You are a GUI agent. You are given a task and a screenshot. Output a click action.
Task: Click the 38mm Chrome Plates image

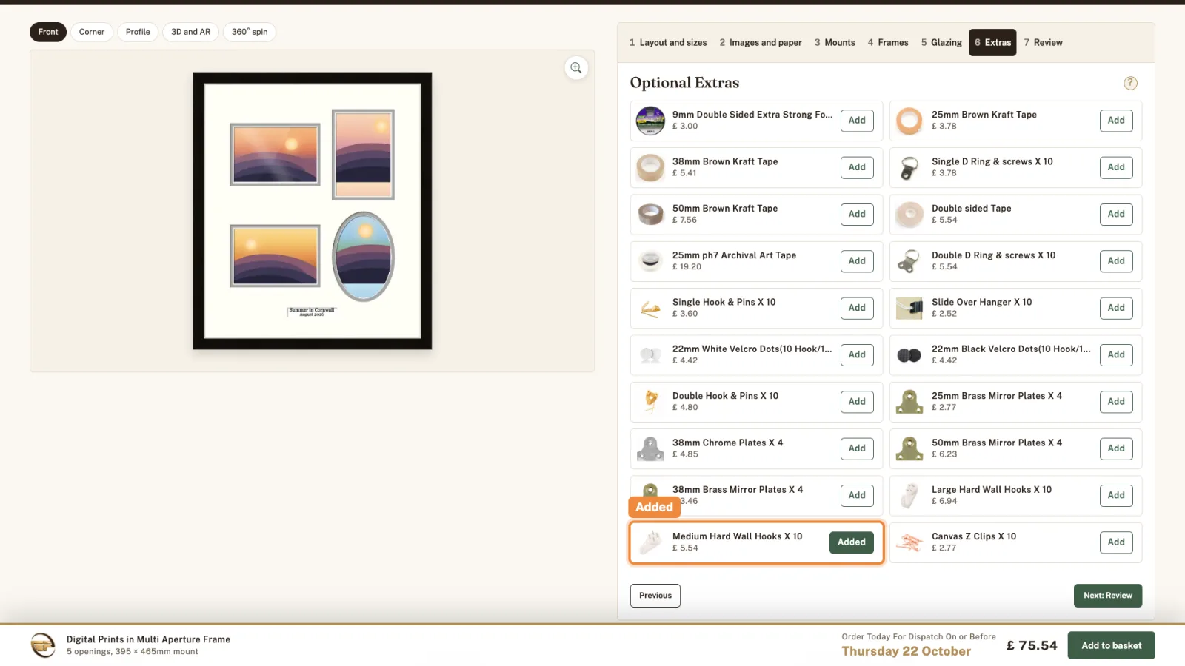click(x=650, y=448)
